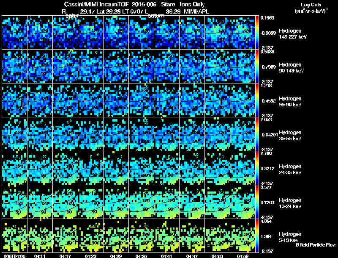The width and height of the screenshot is (338, 258).
Task: Click the color bar beside Hydrogen 5-13 keV
Action: tap(257, 236)
